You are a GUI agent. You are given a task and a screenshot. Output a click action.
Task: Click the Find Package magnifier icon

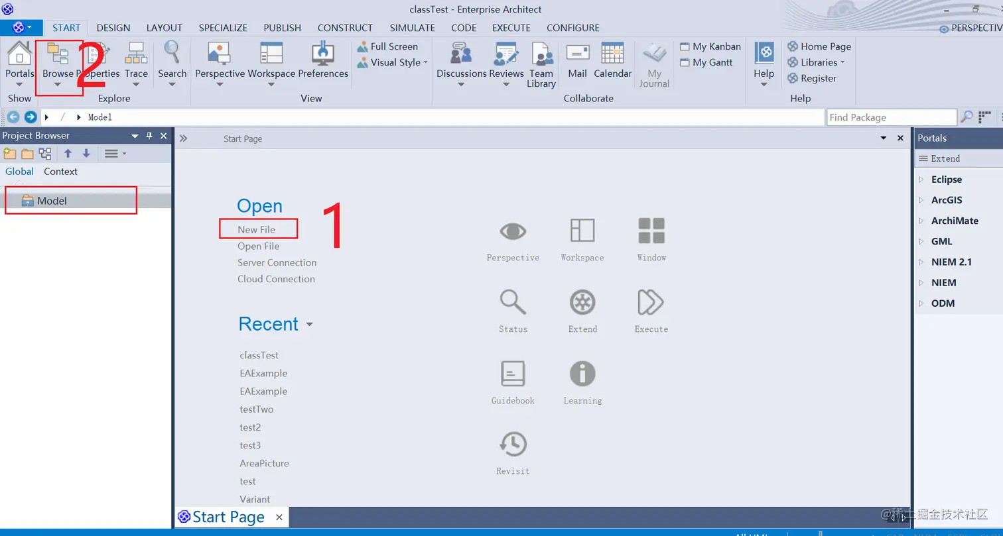[967, 117]
